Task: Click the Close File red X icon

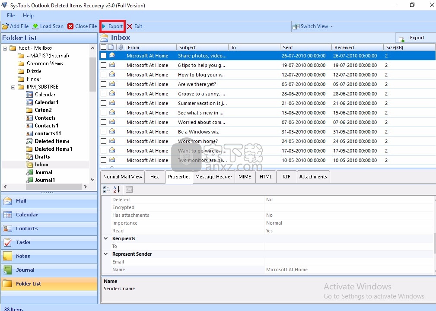Action: (70, 26)
